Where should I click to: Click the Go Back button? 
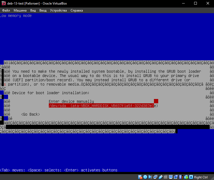point(31,114)
